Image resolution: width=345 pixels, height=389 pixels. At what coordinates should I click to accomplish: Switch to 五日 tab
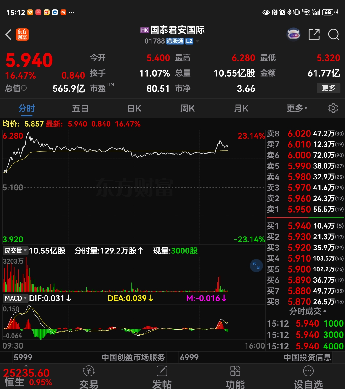click(80, 108)
